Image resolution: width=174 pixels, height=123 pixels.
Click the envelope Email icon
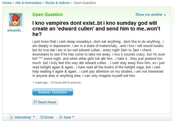(x=42, y=117)
